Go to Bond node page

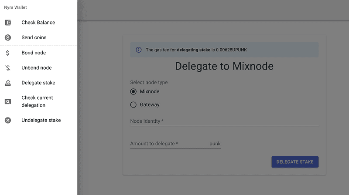(34, 53)
